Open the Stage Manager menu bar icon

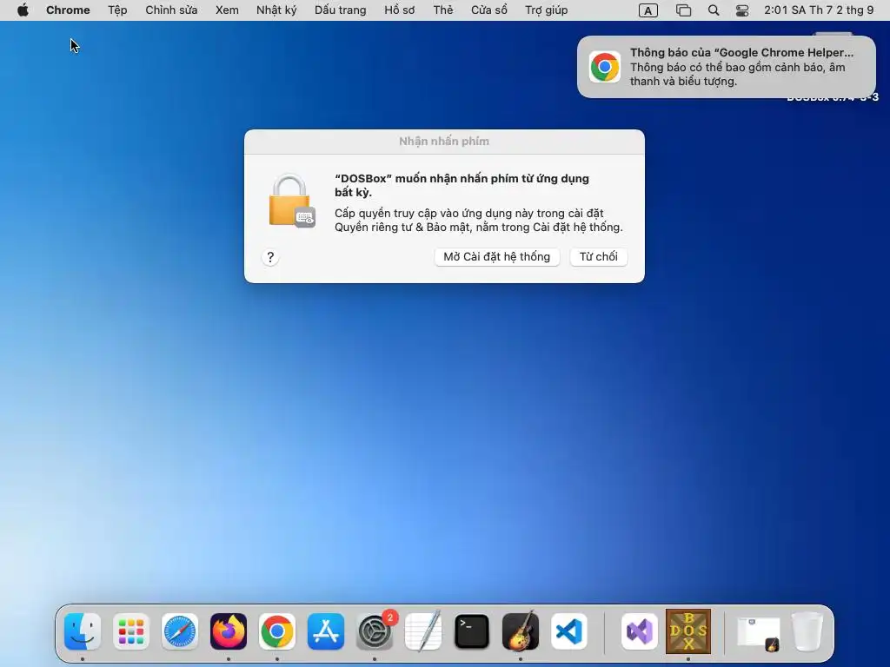tap(683, 10)
